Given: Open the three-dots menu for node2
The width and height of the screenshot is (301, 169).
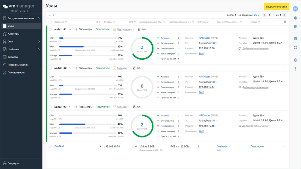Looking at the screenshot, I should click(285, 68).
